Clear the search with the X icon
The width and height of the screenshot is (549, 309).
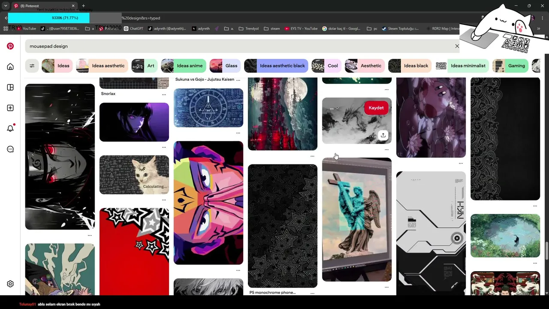click(x=457, y=46)
